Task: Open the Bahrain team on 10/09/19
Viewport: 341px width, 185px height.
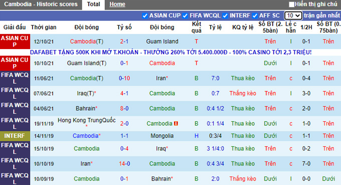Action: [x=162, y=179]
